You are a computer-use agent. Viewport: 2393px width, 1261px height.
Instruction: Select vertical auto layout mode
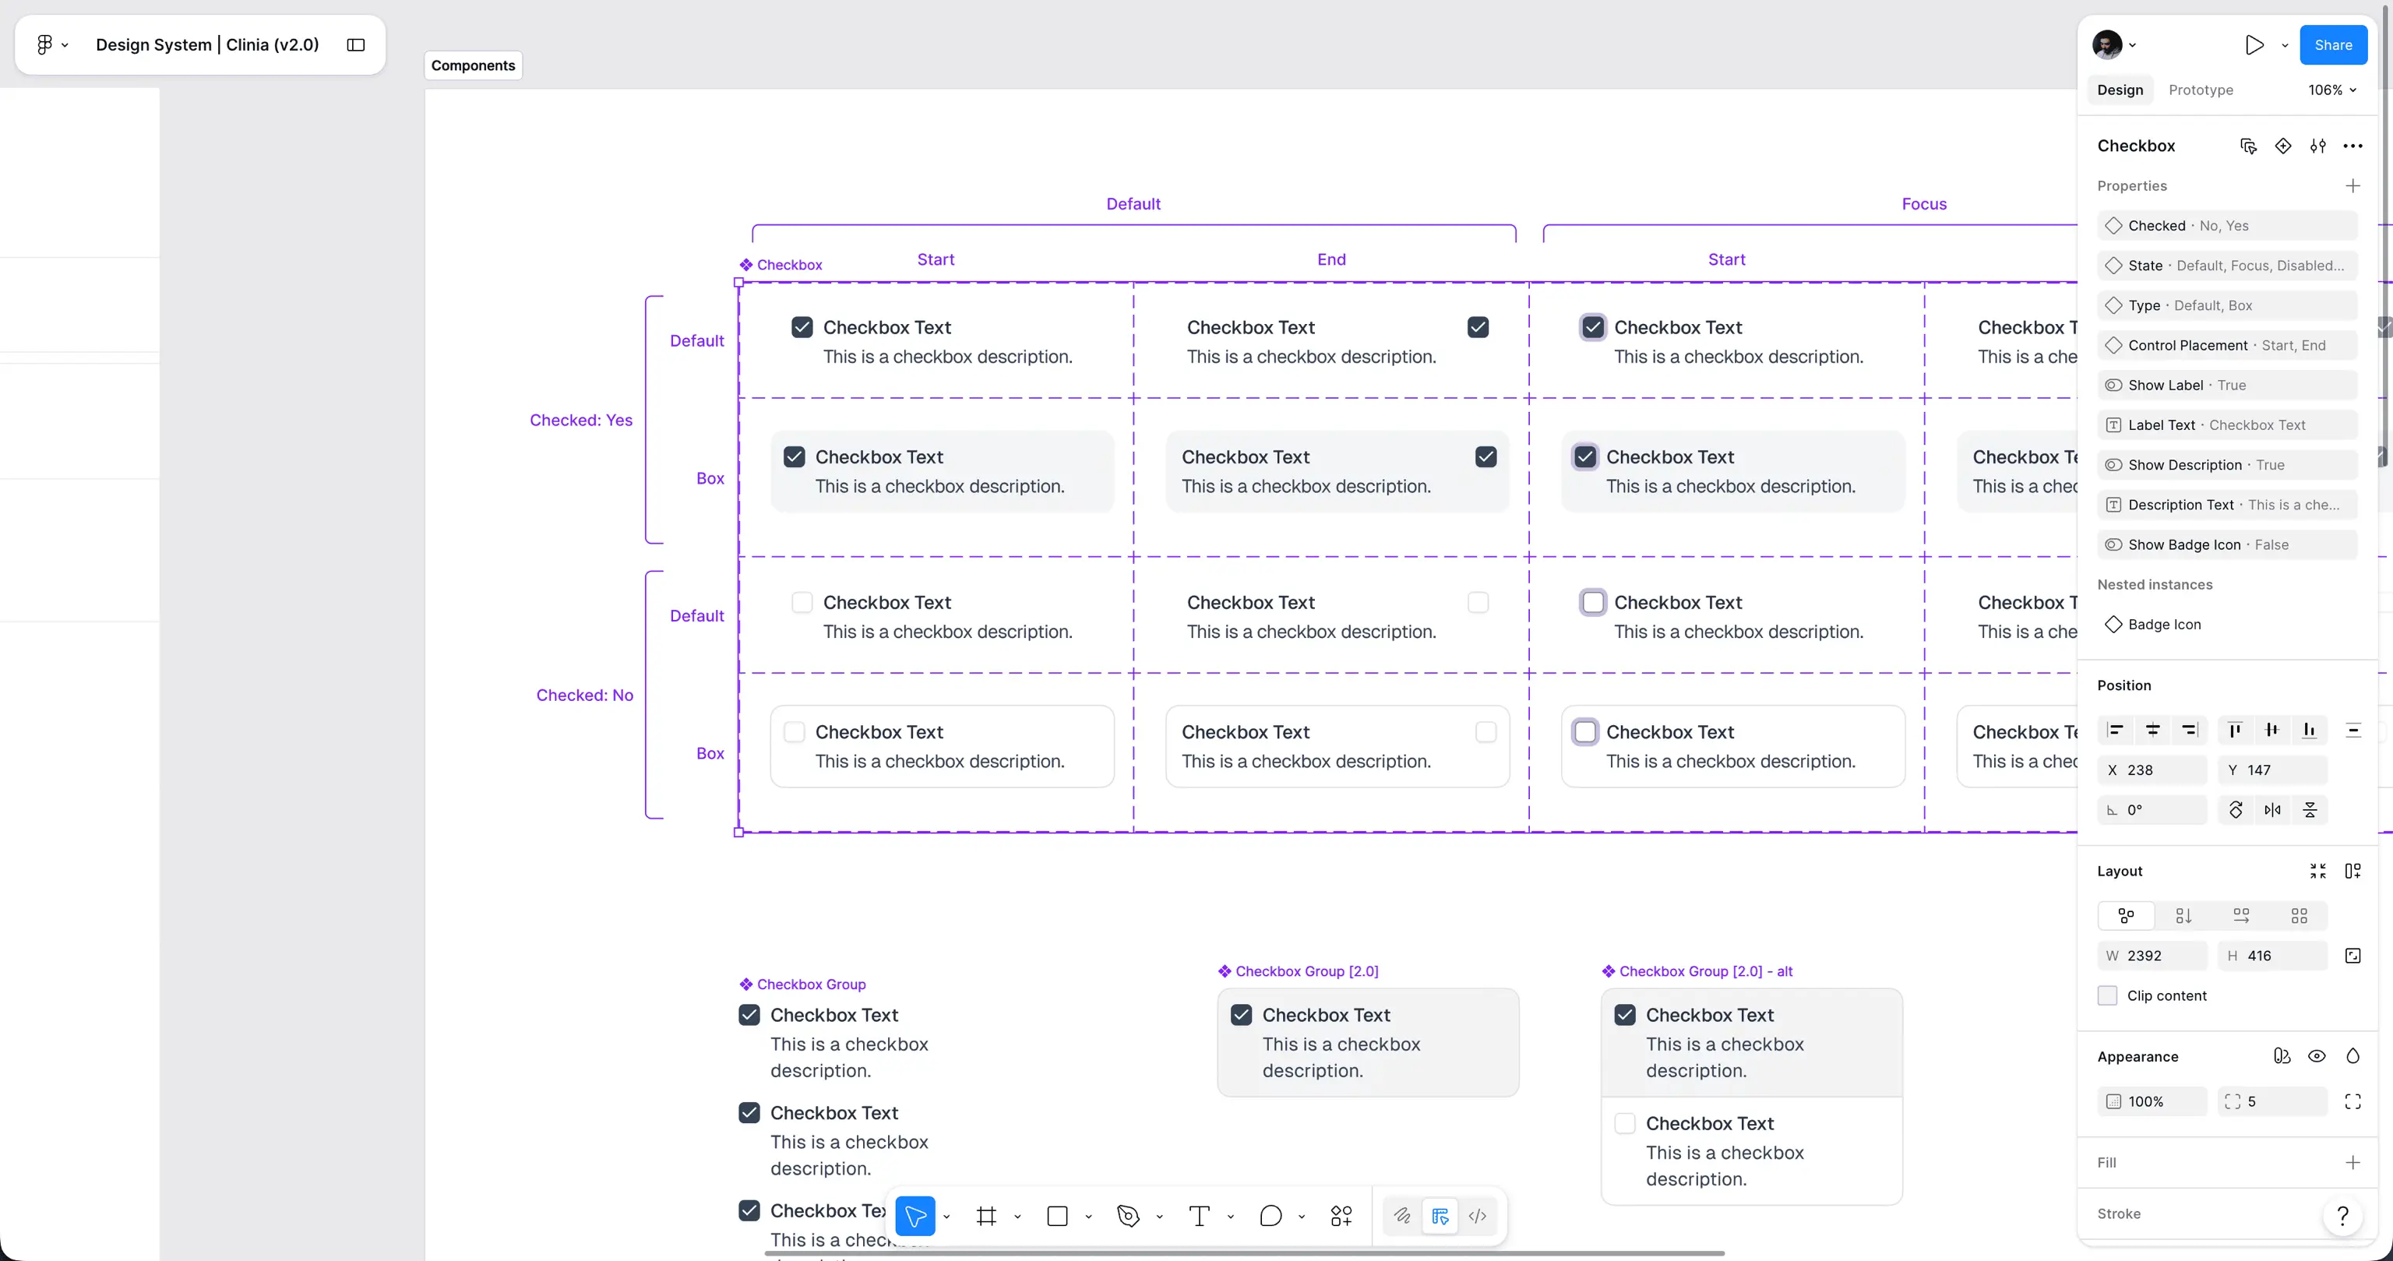tap(2184, 916)
